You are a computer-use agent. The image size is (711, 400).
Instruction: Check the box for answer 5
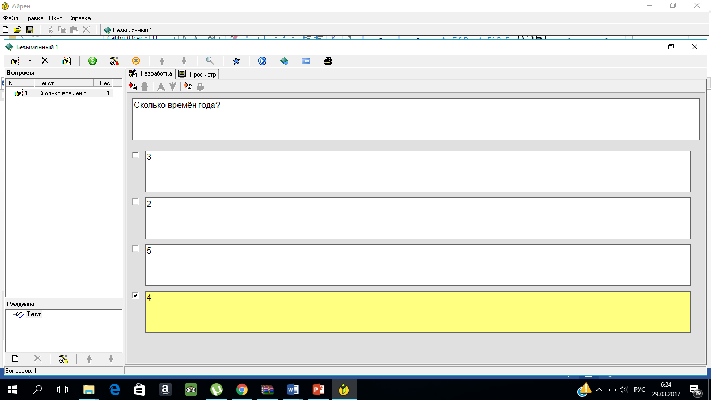pos(136,248)
